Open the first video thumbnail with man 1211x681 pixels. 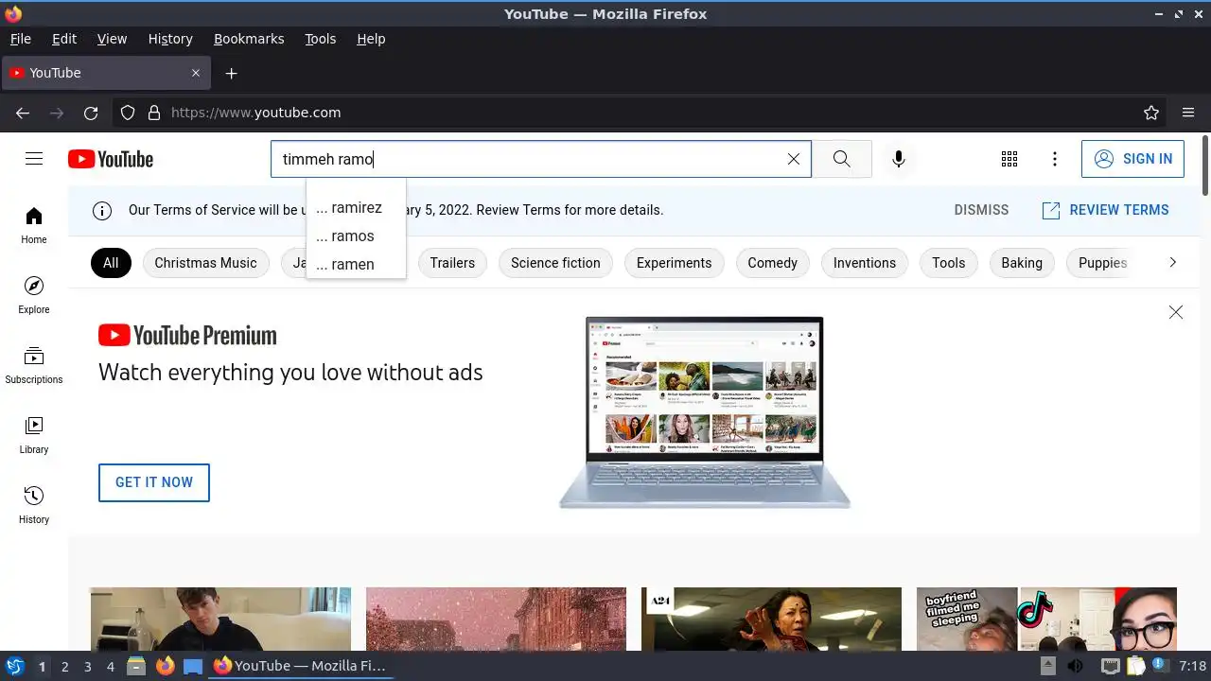[220, 619]
